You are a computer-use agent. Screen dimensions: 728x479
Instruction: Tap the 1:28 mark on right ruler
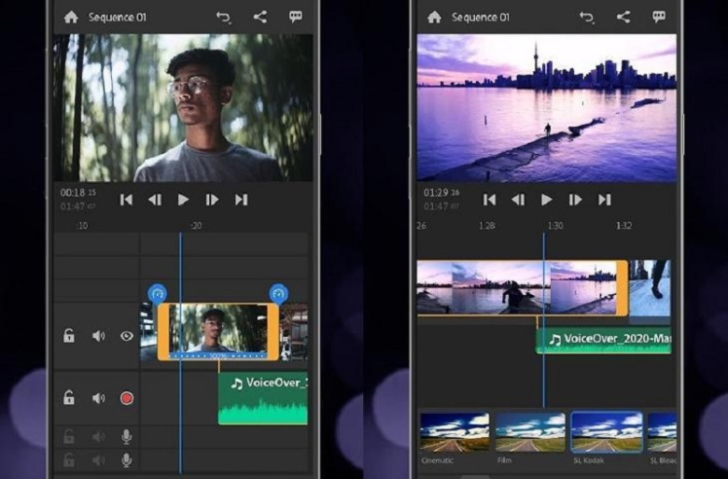(x=486, y=226)
